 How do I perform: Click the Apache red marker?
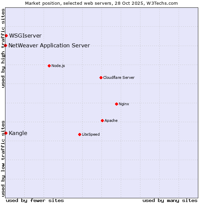(x=102, y=120)
